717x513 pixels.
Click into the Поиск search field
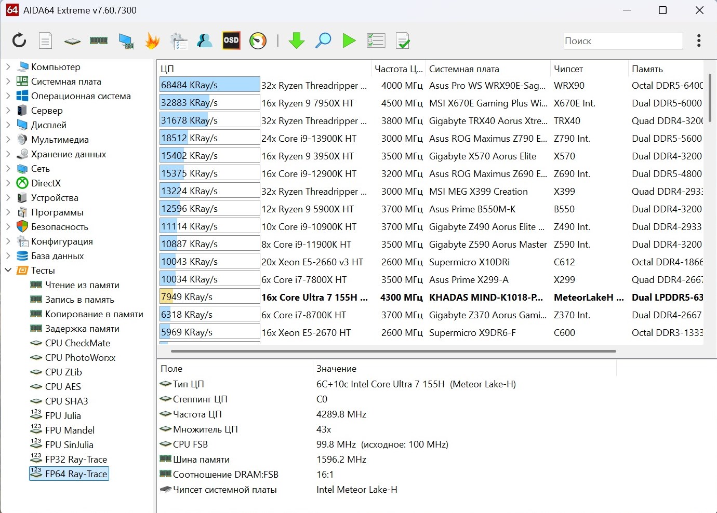pyautogui.click(x=622, y=41)
